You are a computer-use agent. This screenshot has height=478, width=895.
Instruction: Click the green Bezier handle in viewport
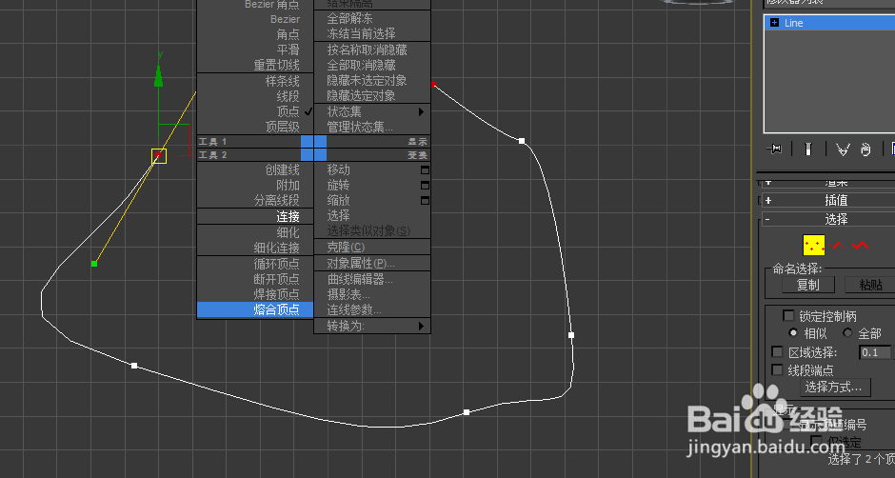point(94,263)
